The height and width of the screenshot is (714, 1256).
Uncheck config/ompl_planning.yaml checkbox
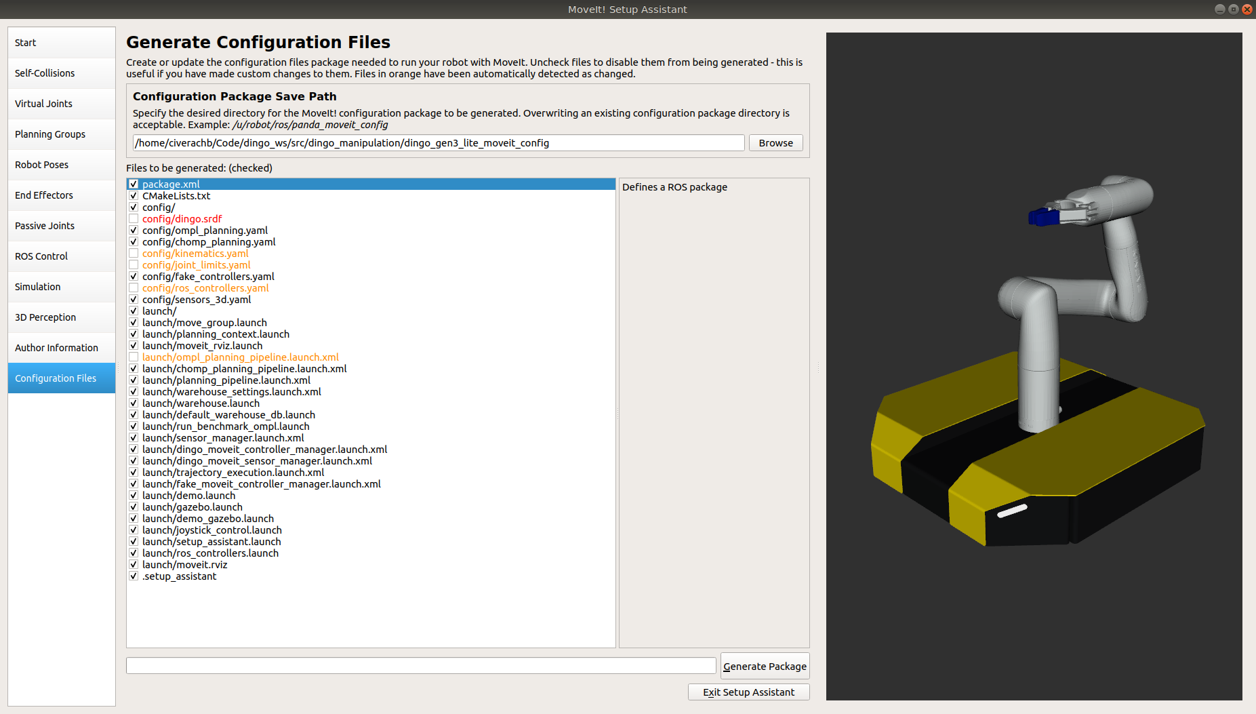point(134,231)
